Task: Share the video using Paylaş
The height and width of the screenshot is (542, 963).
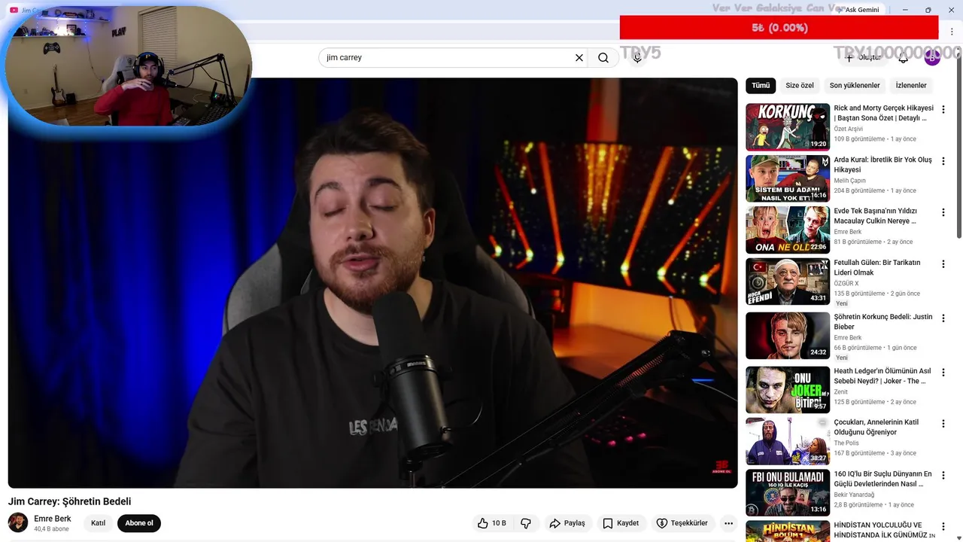Action: [x=567, y=523]
